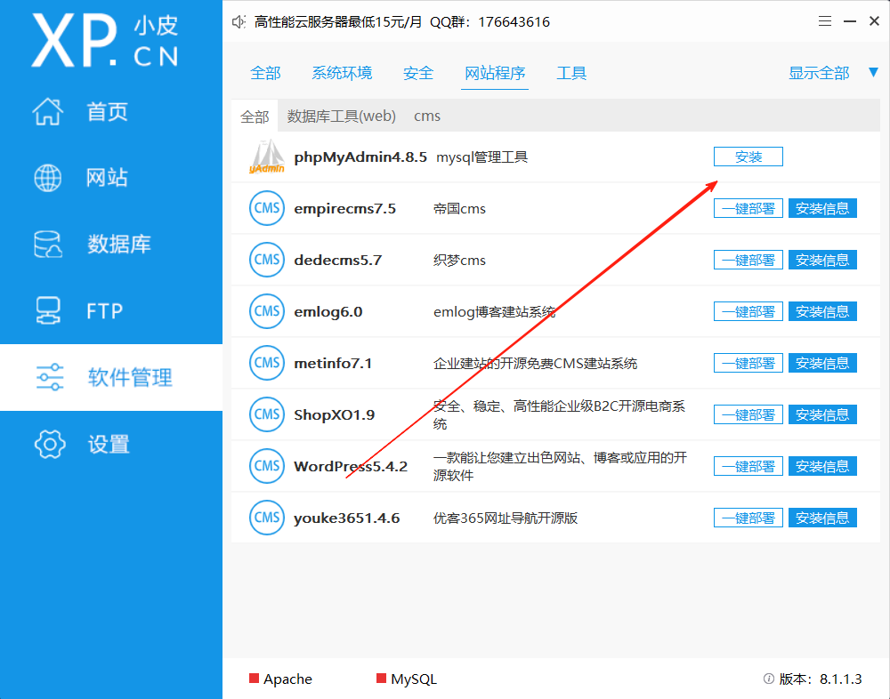Click the version info circle icon
The image size is (890, 699).
768,679
